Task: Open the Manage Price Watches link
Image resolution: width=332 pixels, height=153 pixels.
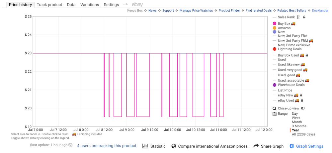Action: coord(196,11)
